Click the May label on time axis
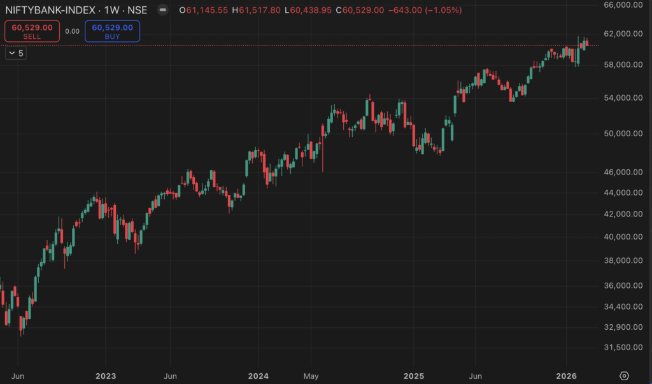Viewport: 652px width, 384px height. (310, 375)
